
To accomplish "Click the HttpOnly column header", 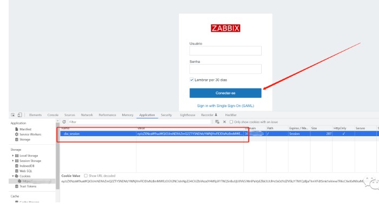I will 343,128.
